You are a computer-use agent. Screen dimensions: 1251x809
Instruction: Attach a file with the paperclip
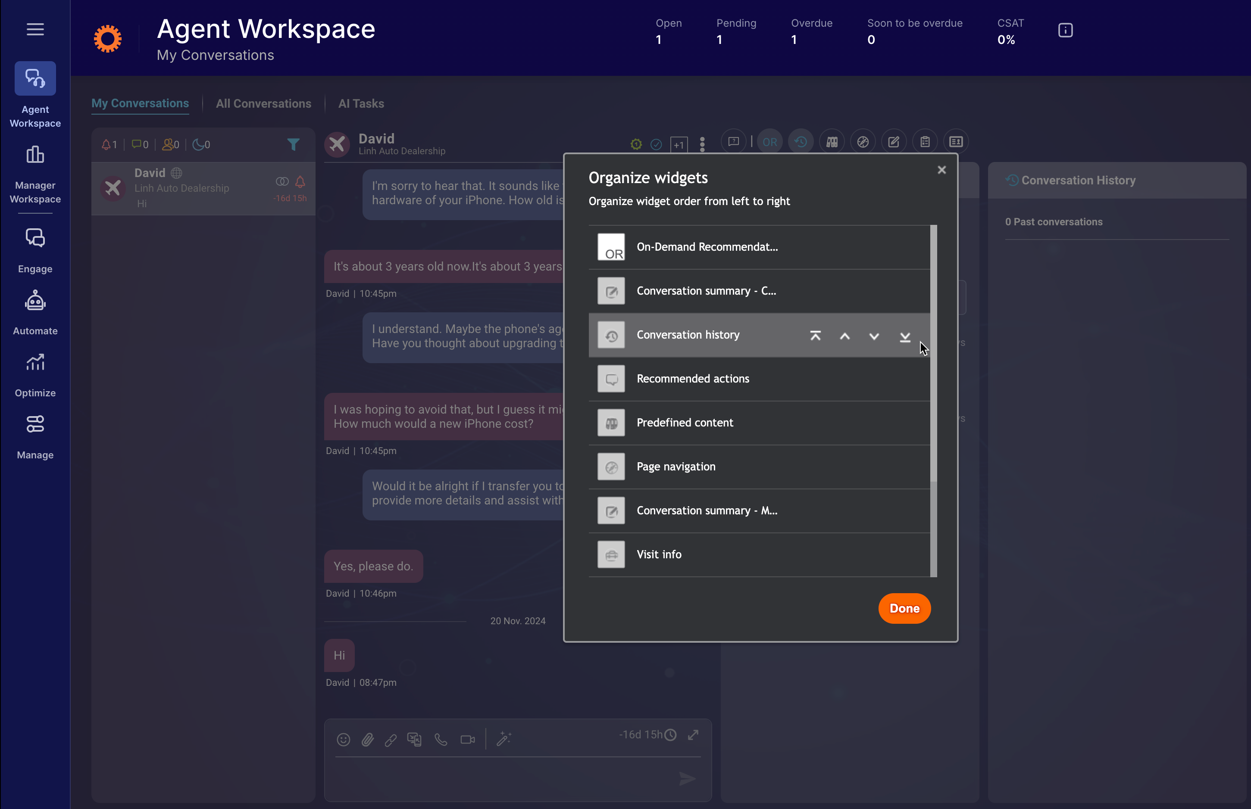367,740
